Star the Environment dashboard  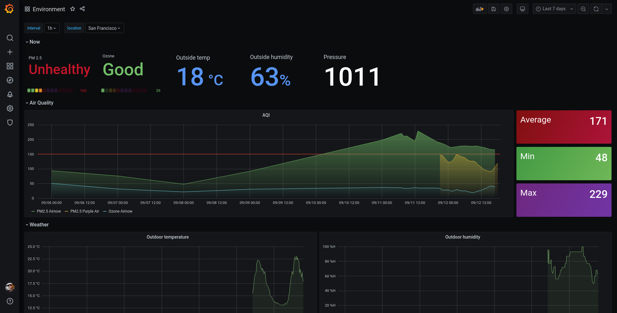pyautogui.click(x=73, y=9)
